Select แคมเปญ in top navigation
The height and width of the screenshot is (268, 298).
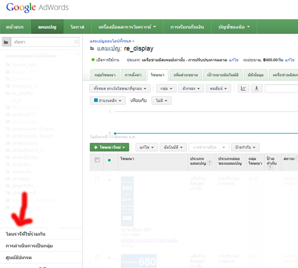[x=47, y=27]
